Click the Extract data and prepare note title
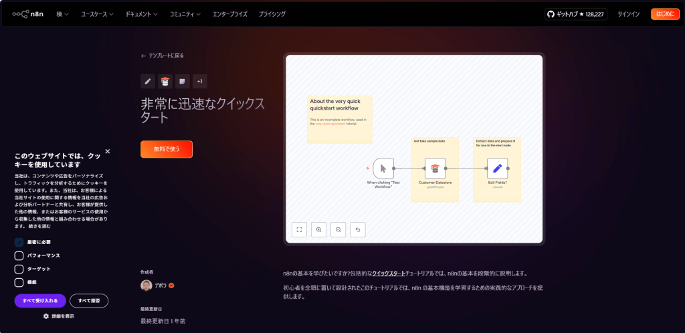This screenshot has height=333, width=685. coord(496,143)
